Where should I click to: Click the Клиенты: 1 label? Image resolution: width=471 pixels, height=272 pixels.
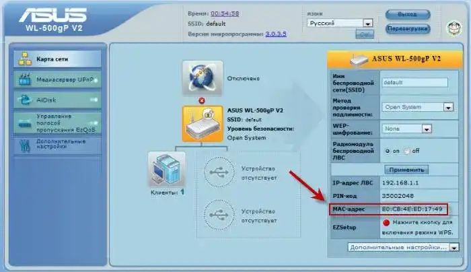pos(168,193)
